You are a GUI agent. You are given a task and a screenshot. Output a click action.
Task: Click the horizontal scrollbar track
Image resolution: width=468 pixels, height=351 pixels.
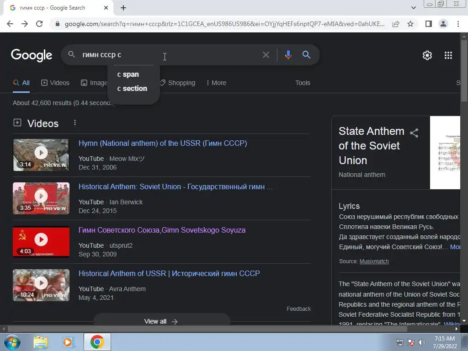(431, 329)
